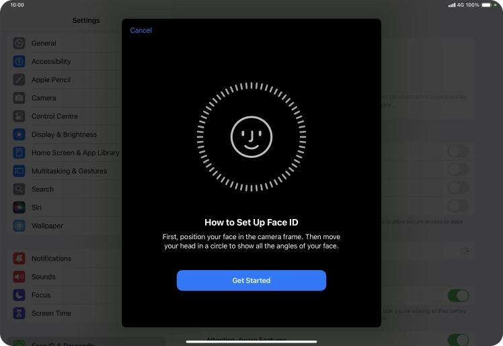Cancel the Face ID setup
Screen dimensions: 503x346
[x=141, y=30]
